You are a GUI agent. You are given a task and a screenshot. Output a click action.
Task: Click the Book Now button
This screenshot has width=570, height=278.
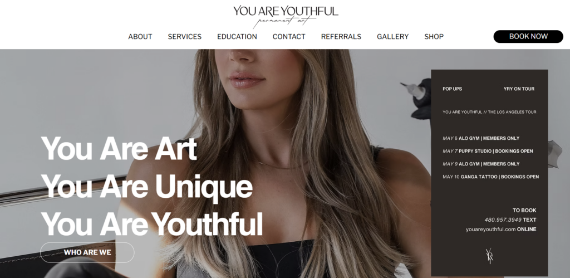528,36
